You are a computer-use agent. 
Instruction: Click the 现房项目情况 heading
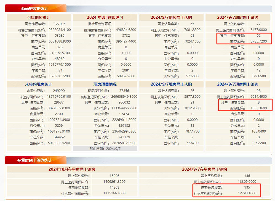(x=105, y=84)
